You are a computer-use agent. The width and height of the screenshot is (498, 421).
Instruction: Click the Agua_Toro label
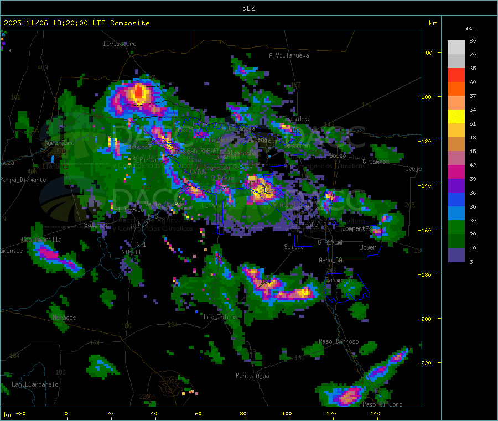click(59, 143)
